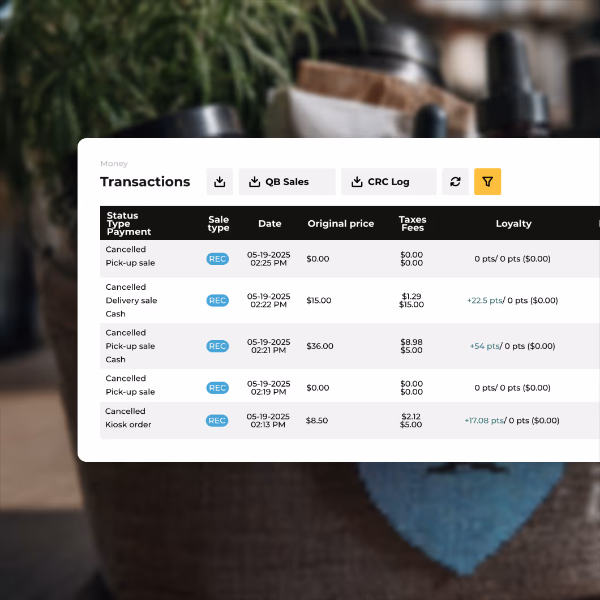600x600 pixels.
Task: Open the yellow filter button
Action: click(487, 181)
